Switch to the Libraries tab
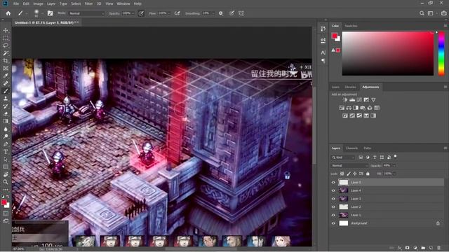Viewport: 449px width, 252px height. coord(351,87)
